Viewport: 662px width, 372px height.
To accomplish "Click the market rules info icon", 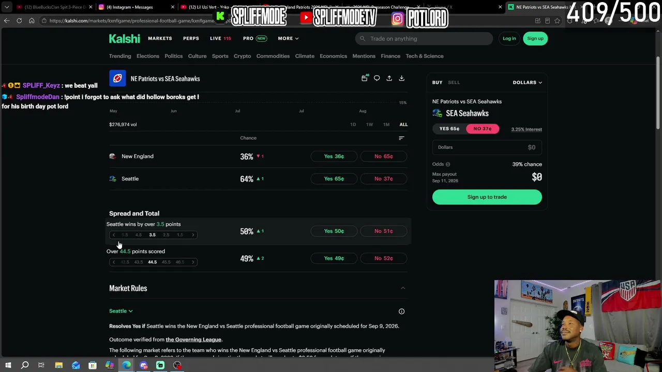I will [x=401, y=311].
